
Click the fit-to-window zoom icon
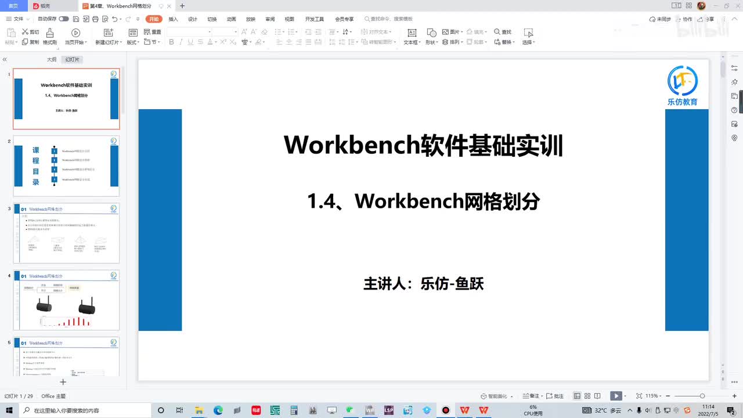click(639, 396)
